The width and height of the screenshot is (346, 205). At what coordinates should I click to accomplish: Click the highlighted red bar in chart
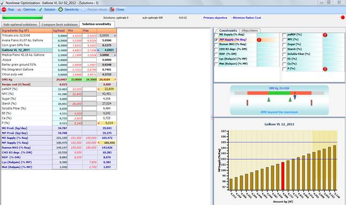(283, 176)
